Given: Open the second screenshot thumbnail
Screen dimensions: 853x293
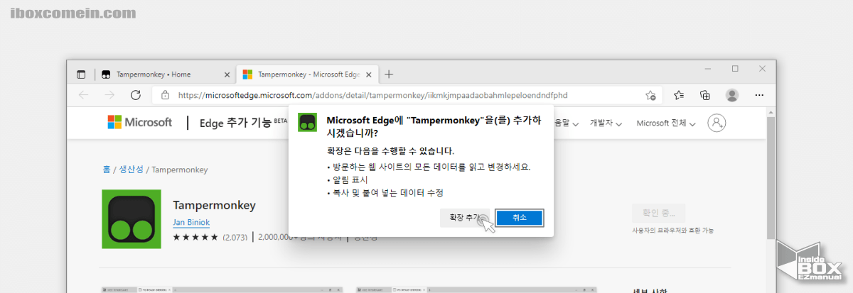Looking at the screenshot, I should tap(476, 289).
